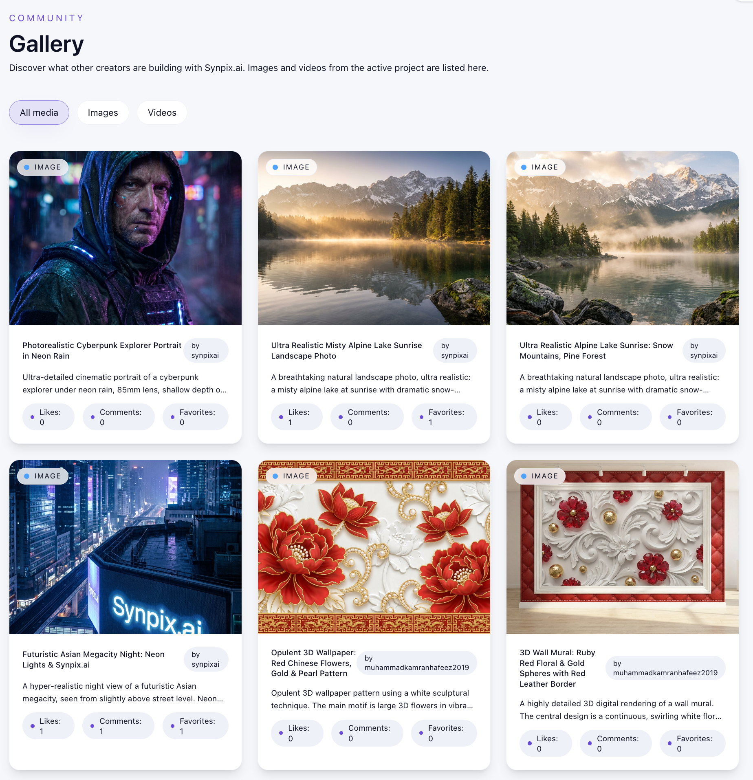
Task: Open the 'Ultra Realistic Misty Alpine Lake Sunrise' title
Action: (x=346, y=350)
